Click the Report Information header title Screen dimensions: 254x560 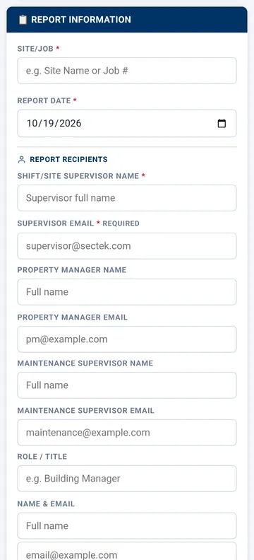tap(81, 20)
